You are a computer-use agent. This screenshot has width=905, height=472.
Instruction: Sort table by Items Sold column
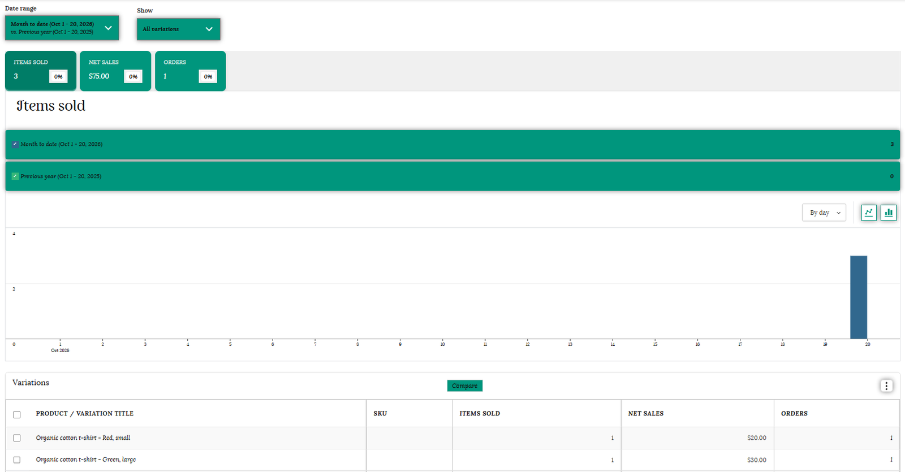[x=480, y=414]
